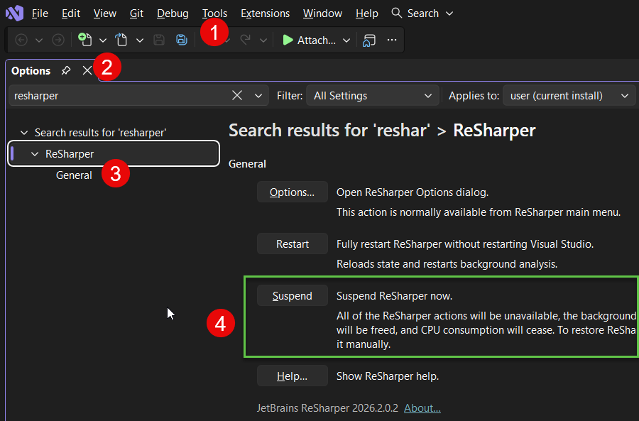Click the Save All toolbar icon
The image size is (639, 421).
(181, 40)
